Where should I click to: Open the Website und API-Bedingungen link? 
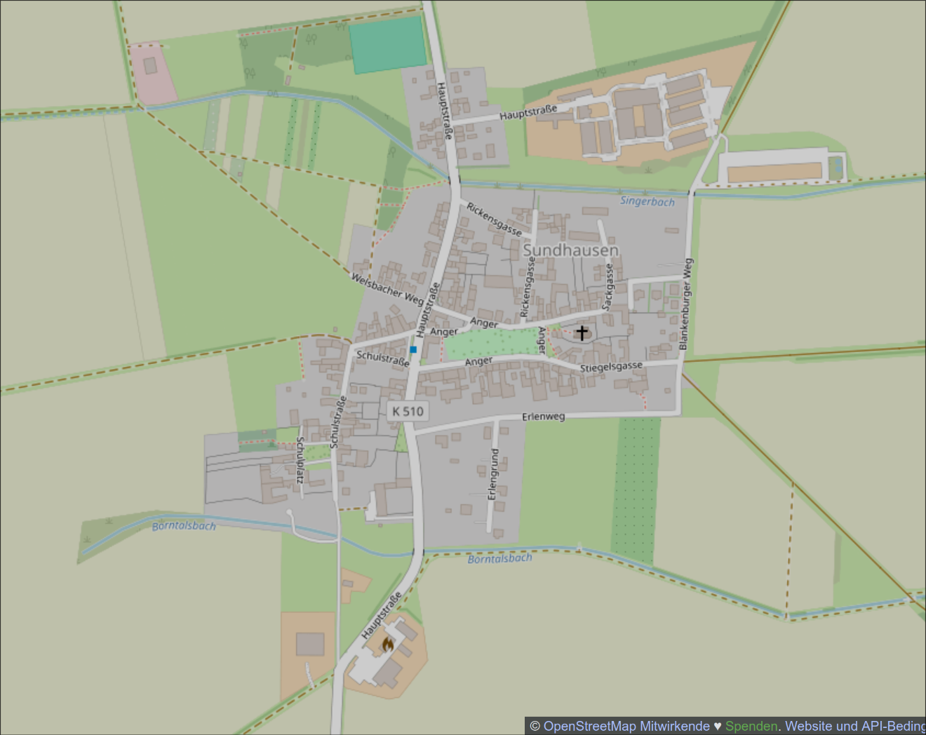854,726
